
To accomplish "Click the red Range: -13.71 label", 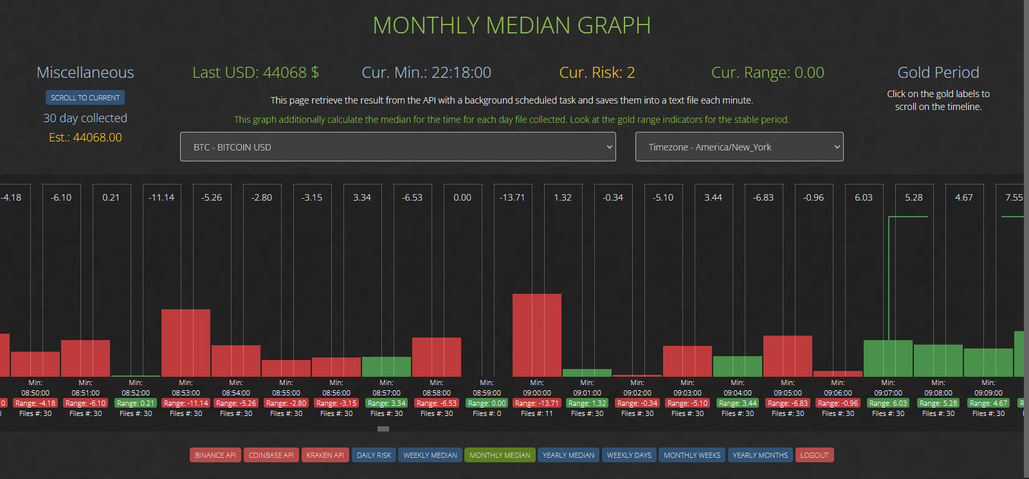I will point(536,403).
